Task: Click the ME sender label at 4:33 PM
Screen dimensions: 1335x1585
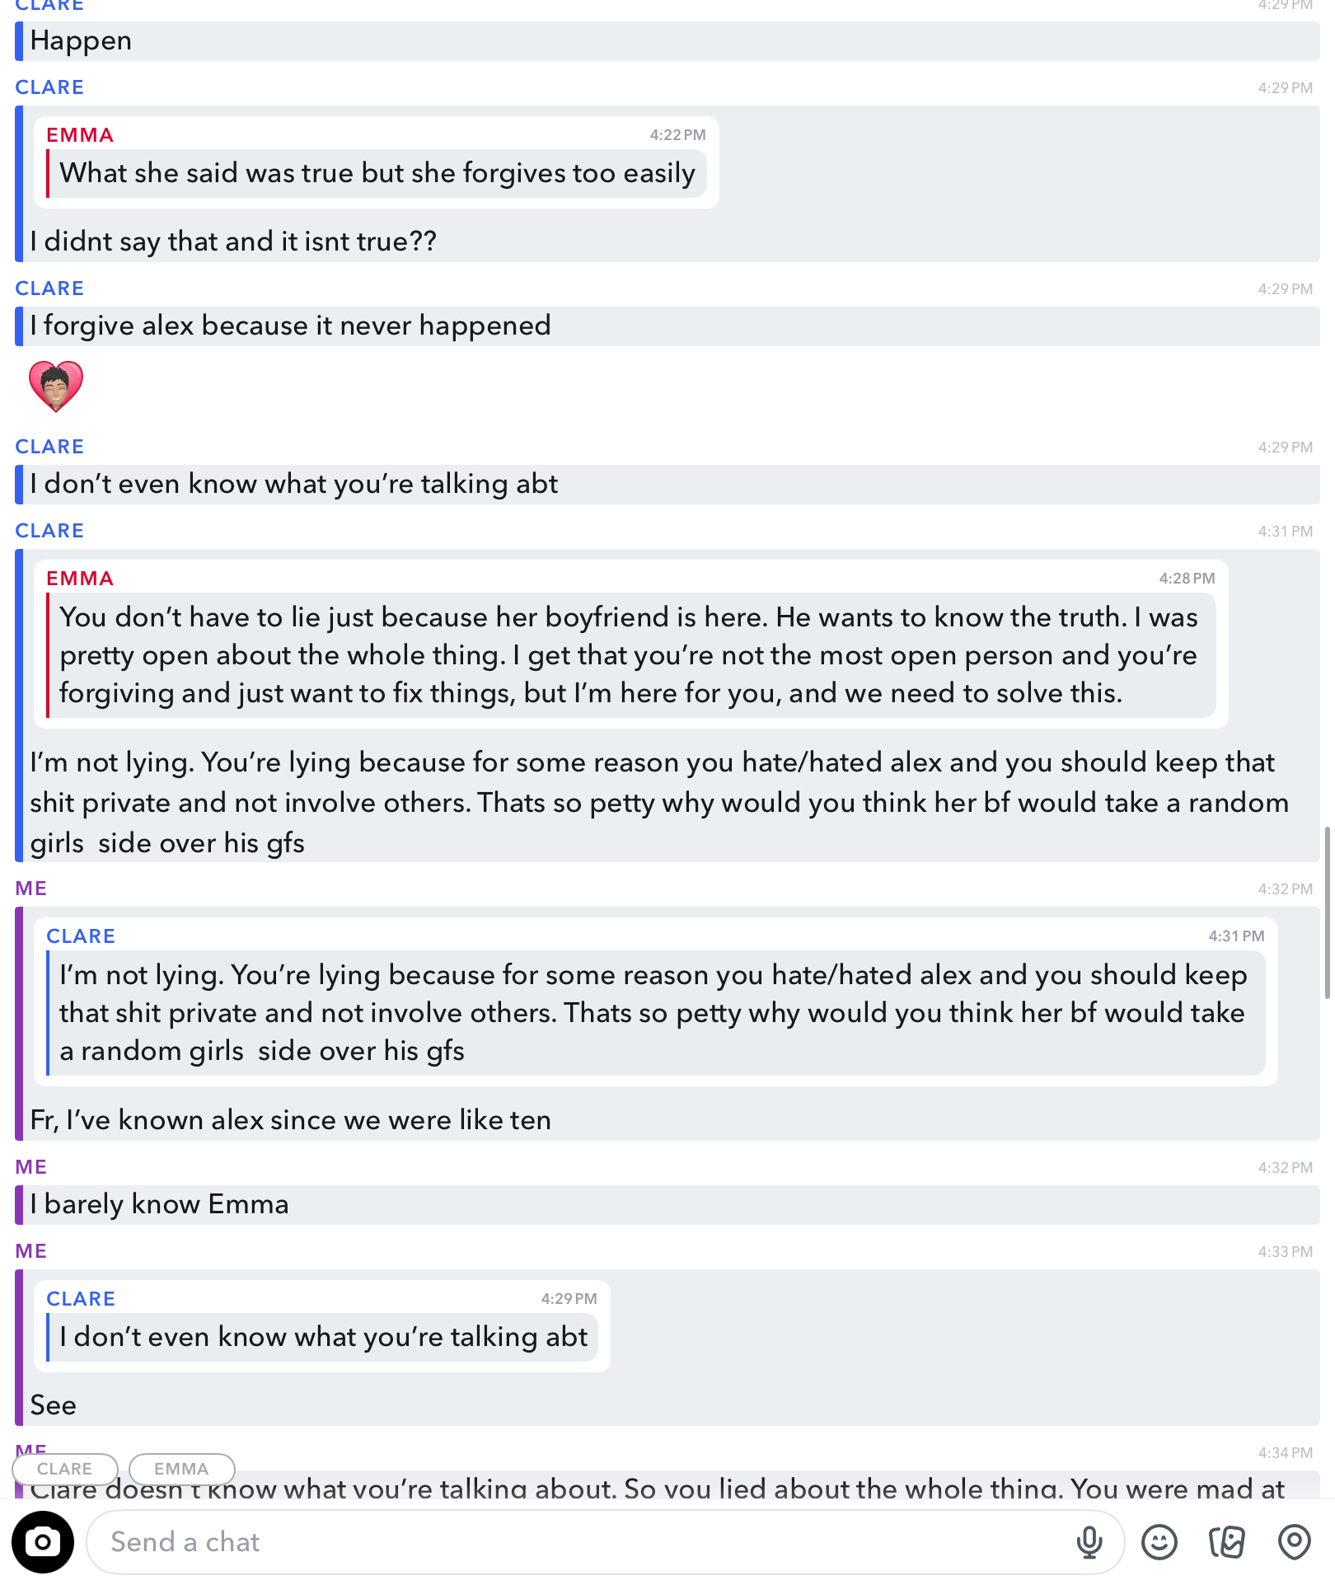Action: tap(31, 1251)
